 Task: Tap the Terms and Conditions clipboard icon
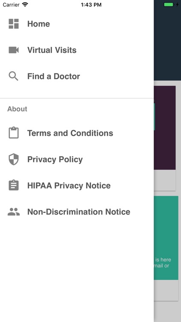(14, 133)
